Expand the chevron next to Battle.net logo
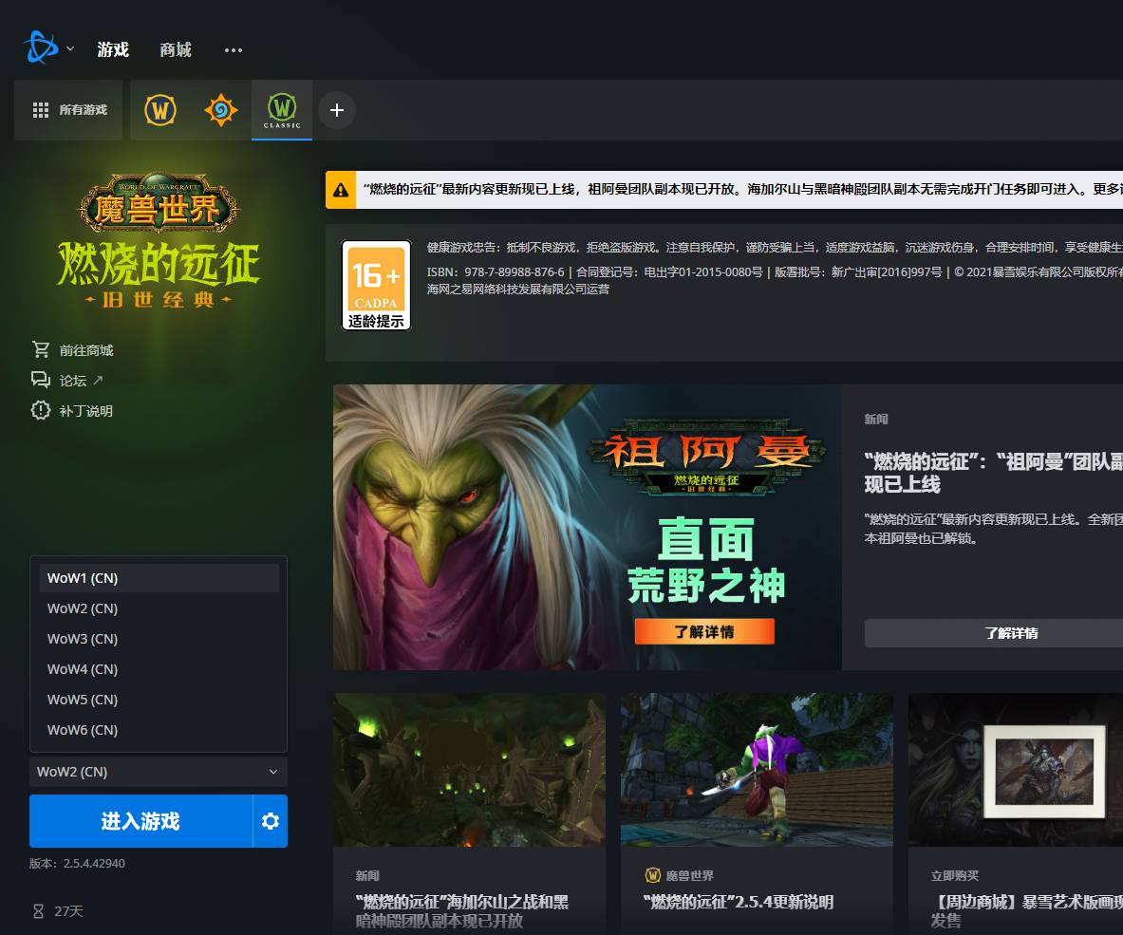This screenshot has width=1123, height=935. click(70, 48)
